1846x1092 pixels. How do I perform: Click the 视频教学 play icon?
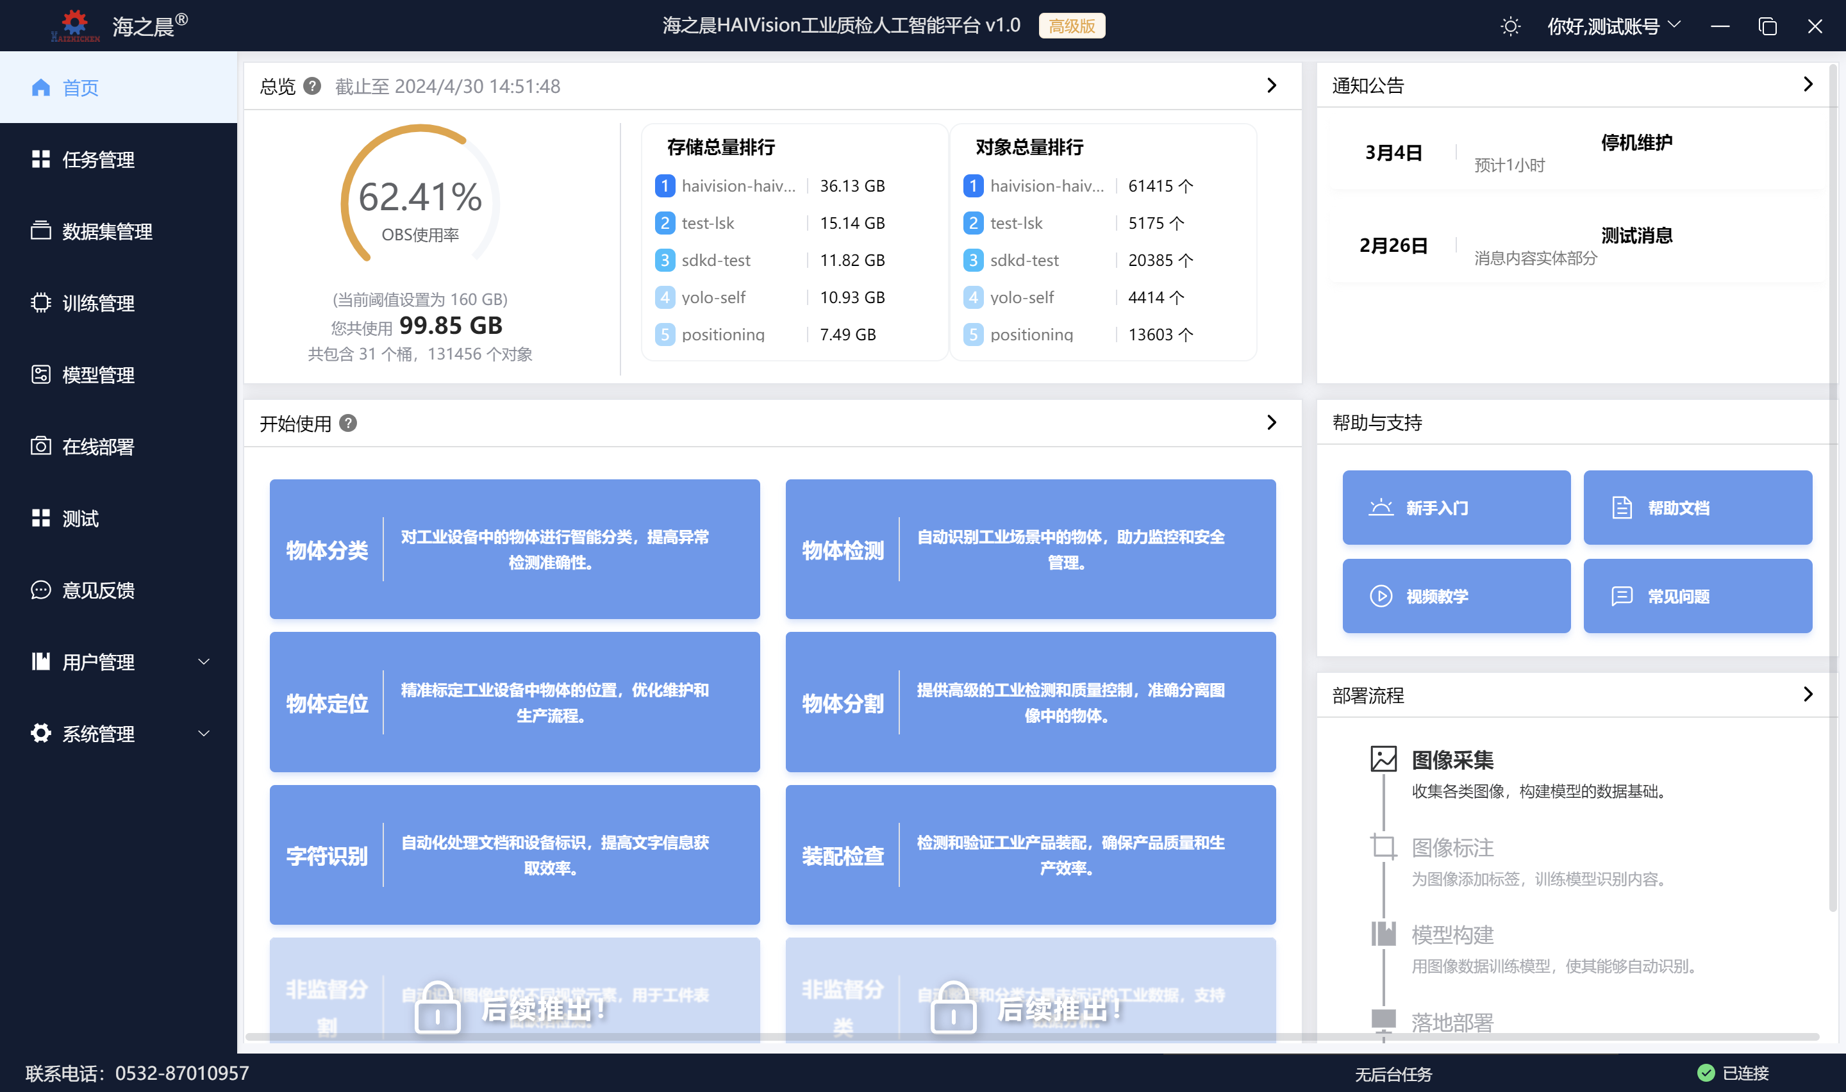click(x=1381, y=596)
